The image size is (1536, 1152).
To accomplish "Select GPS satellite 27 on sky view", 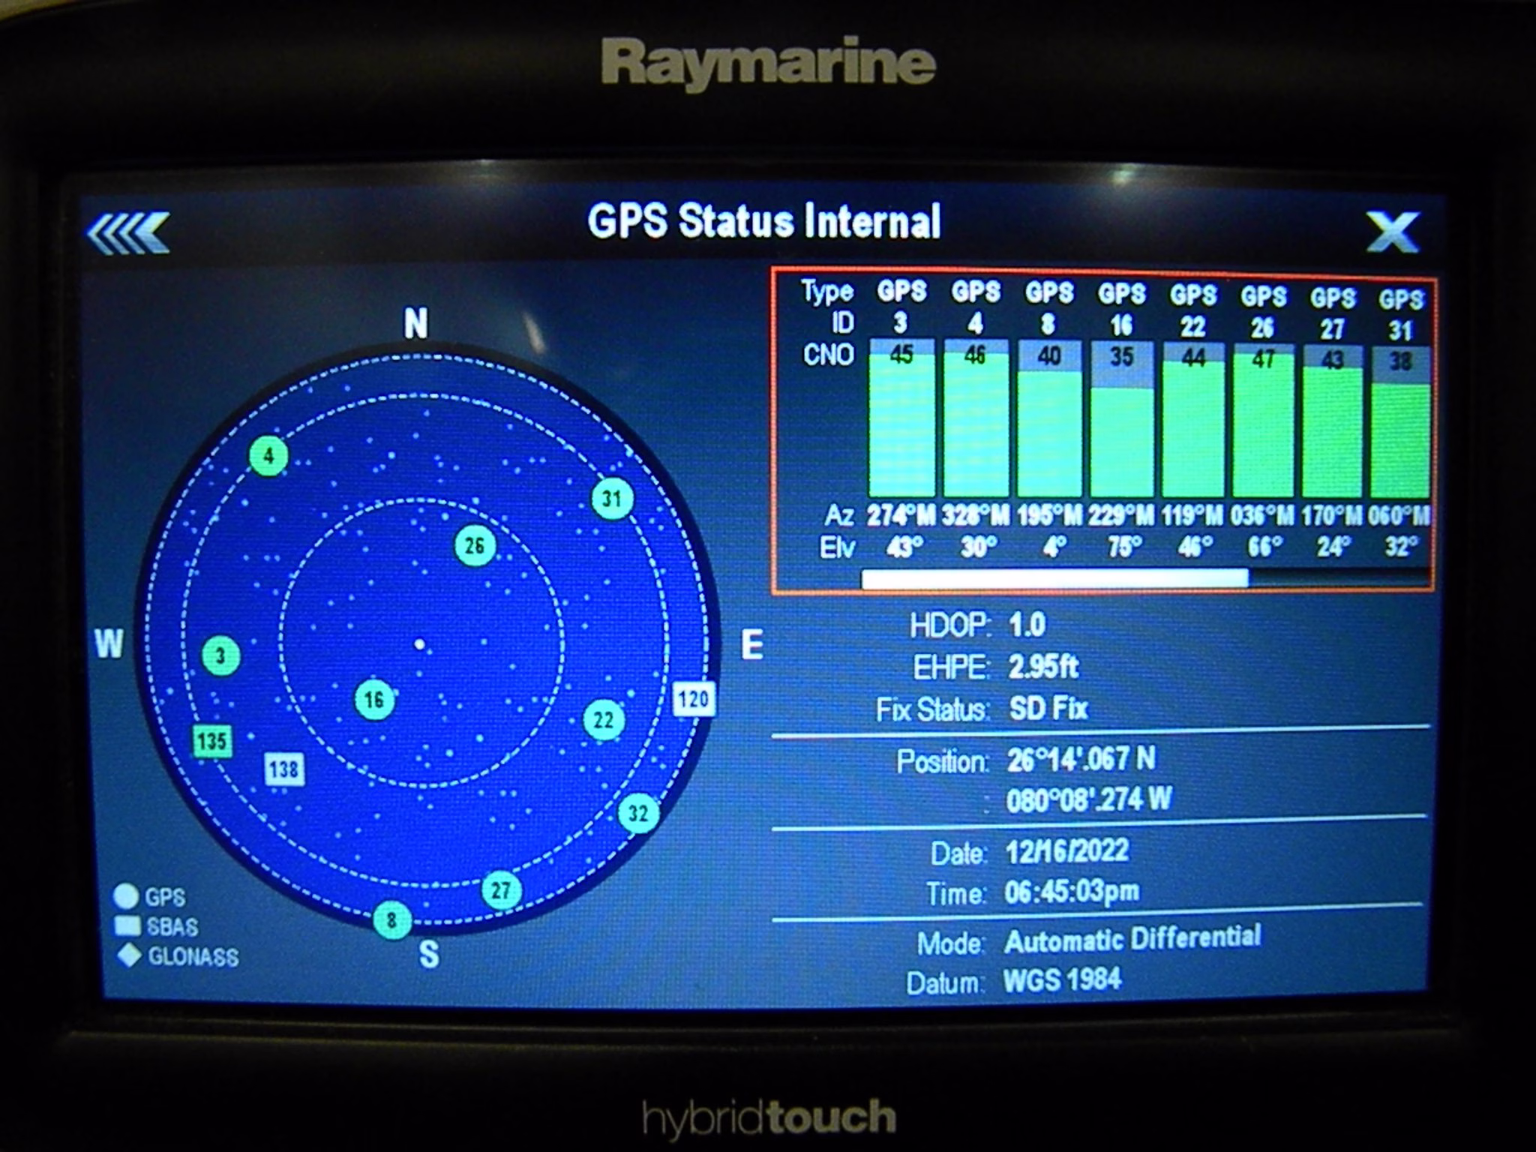I will 501,891.
